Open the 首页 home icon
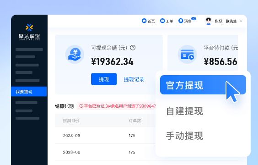The width and height of the screenshot is (258, 165). [x=144, y=21]
